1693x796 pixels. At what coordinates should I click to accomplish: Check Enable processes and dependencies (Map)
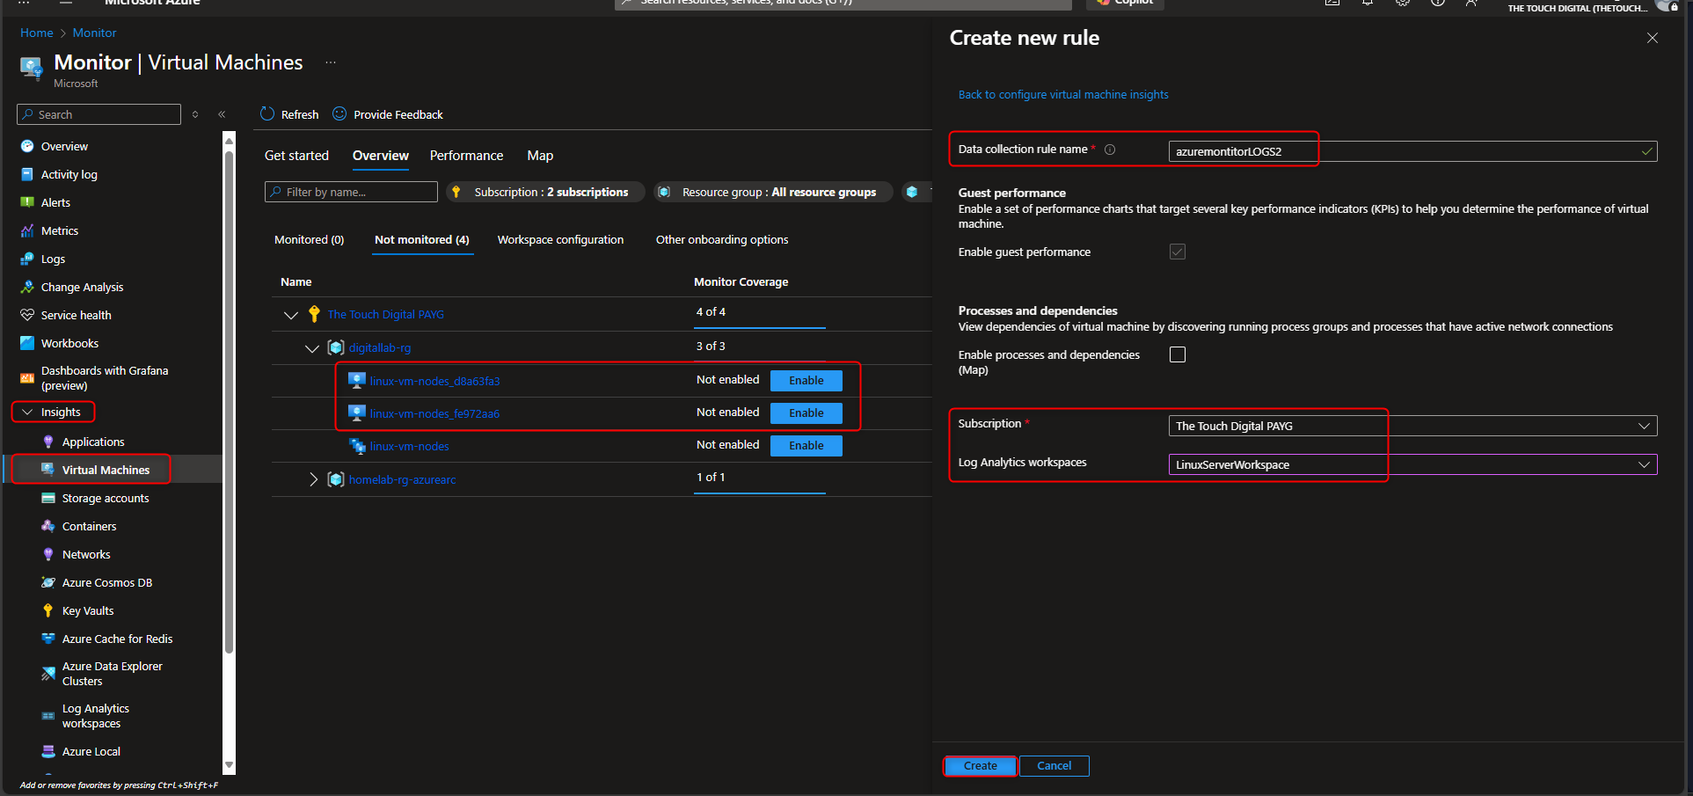(1178, 354)
